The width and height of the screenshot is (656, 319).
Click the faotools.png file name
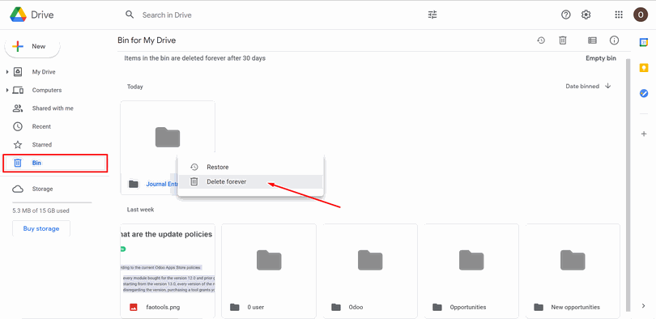[163, 308]
